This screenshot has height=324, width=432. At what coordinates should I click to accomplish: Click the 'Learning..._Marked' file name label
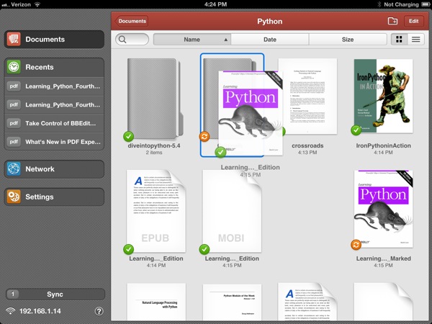pos(383,258)
